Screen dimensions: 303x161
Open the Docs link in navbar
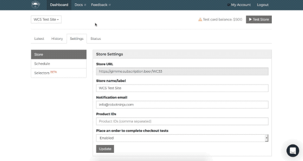pyautogui.click(x=79, y=5)
